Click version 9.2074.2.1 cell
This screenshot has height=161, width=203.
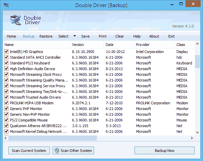coord(81,103)
